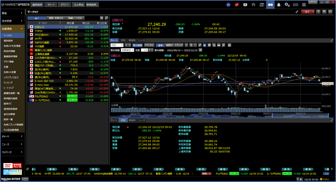Select スプレッド chart mode
This screenshot has width=336, height=182.
click(179, 45)
